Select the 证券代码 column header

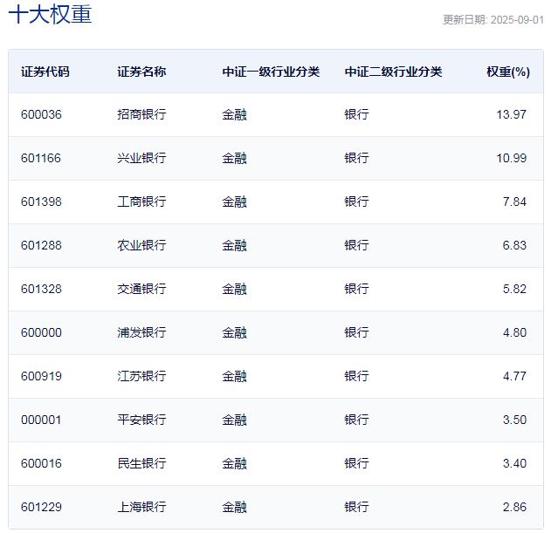(45, 72)
